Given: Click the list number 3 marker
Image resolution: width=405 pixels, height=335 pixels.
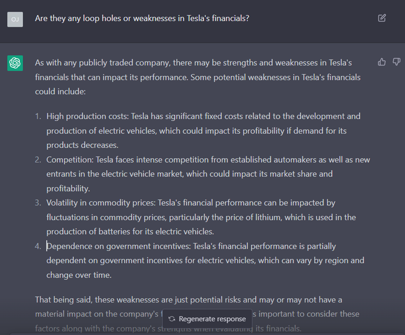Looking at the screenshot, I should click(38, 203).
